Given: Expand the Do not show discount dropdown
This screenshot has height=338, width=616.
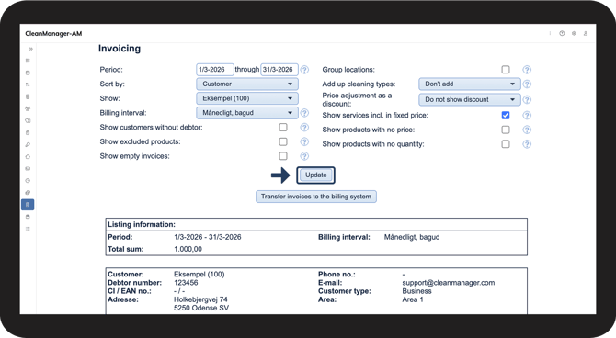Looking at the screenshot, I should coord(470,100).
